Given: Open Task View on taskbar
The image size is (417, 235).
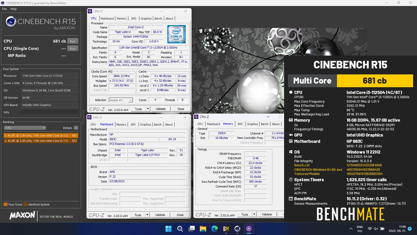Looking at the screenshot, I should [x=192, y=229].
